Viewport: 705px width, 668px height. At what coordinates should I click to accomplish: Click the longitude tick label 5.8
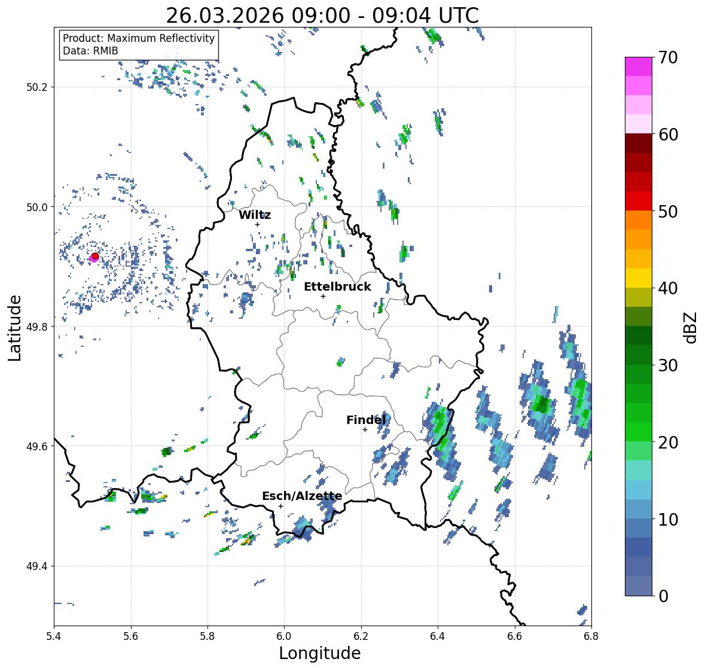[207, 636]
